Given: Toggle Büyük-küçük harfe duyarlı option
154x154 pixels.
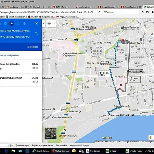Looking at the screenshot, I should point(42,145).
